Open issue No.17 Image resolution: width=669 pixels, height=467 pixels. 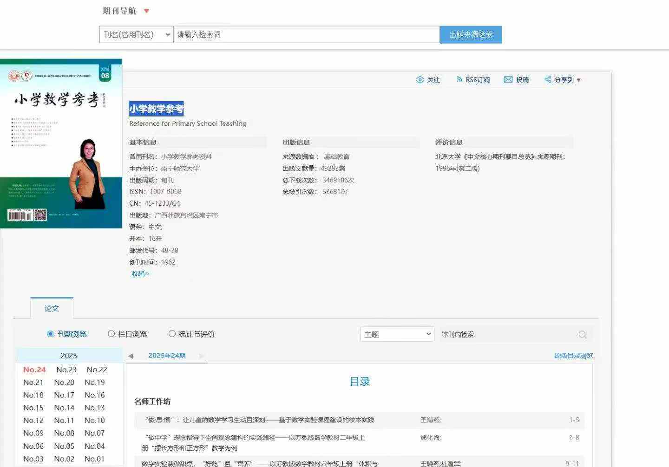click(64, 395)
